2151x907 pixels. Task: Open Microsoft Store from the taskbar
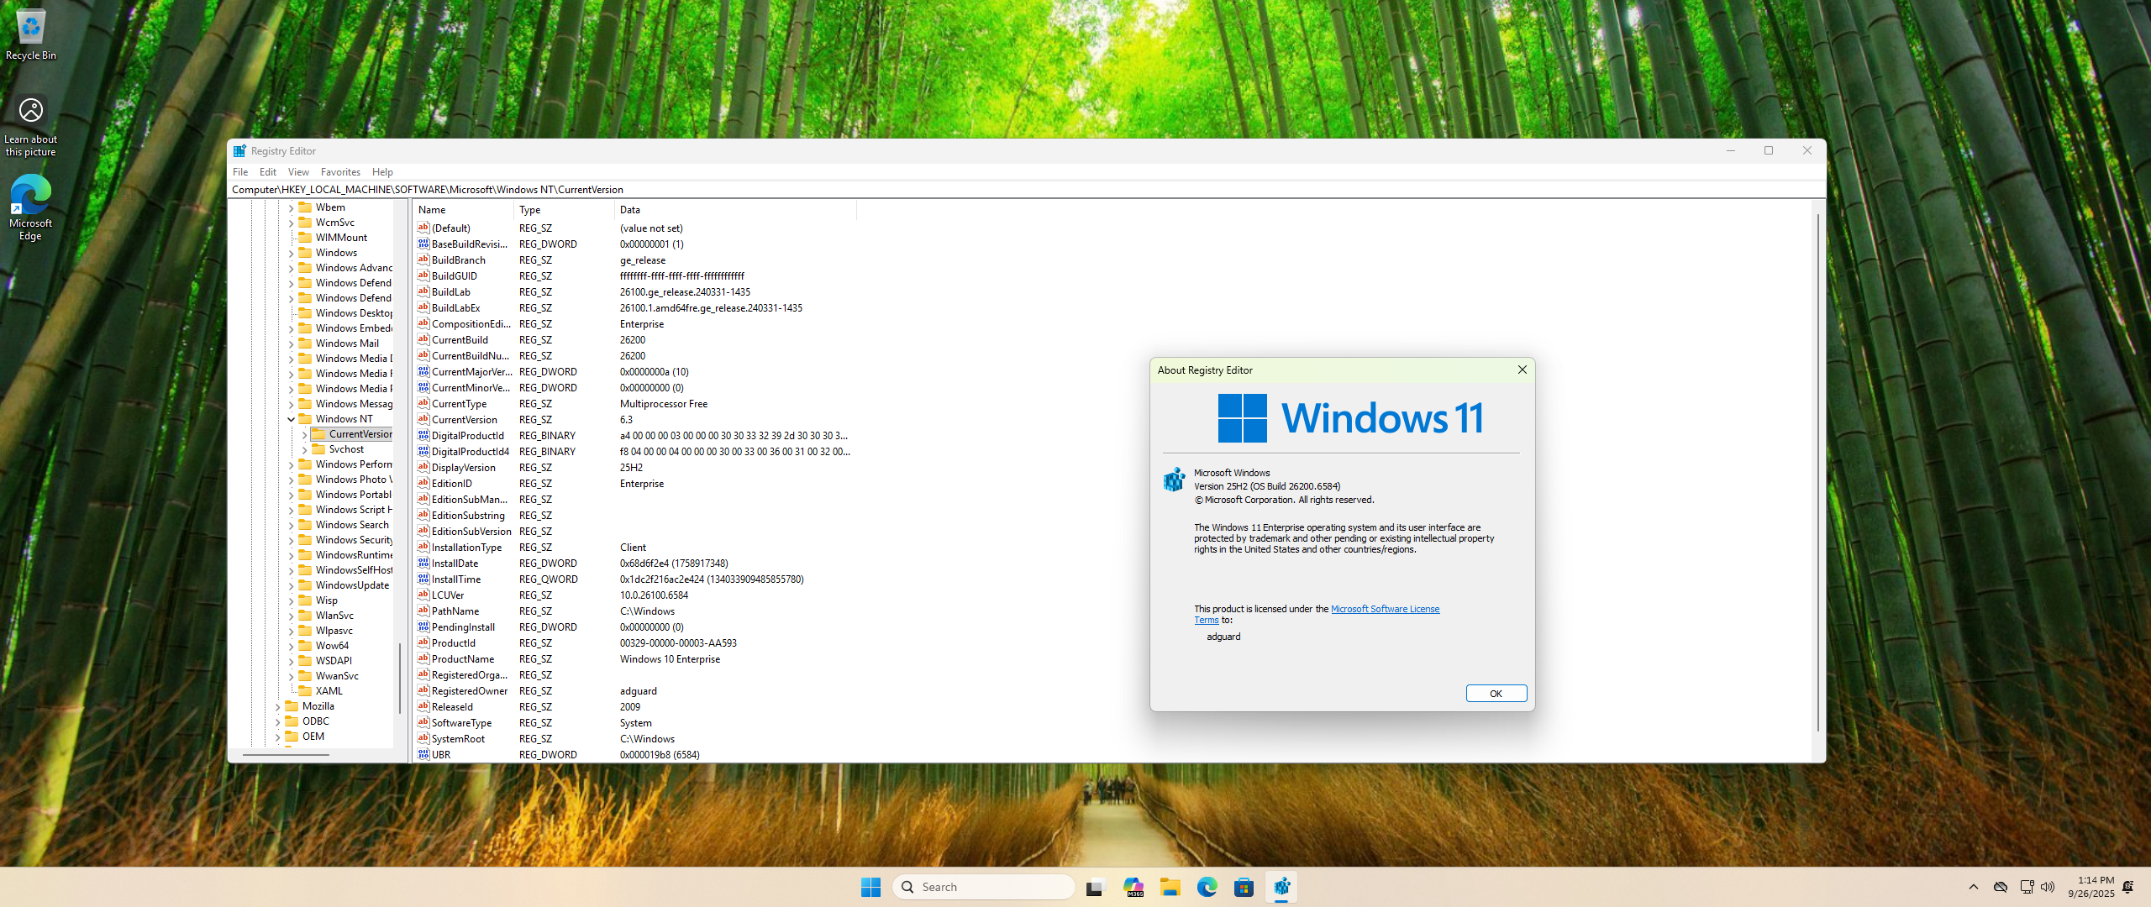[x=1244, y=887]
